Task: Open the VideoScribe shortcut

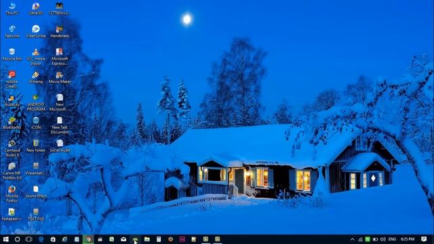Action: pyautogui.click(x=36, y=32)
